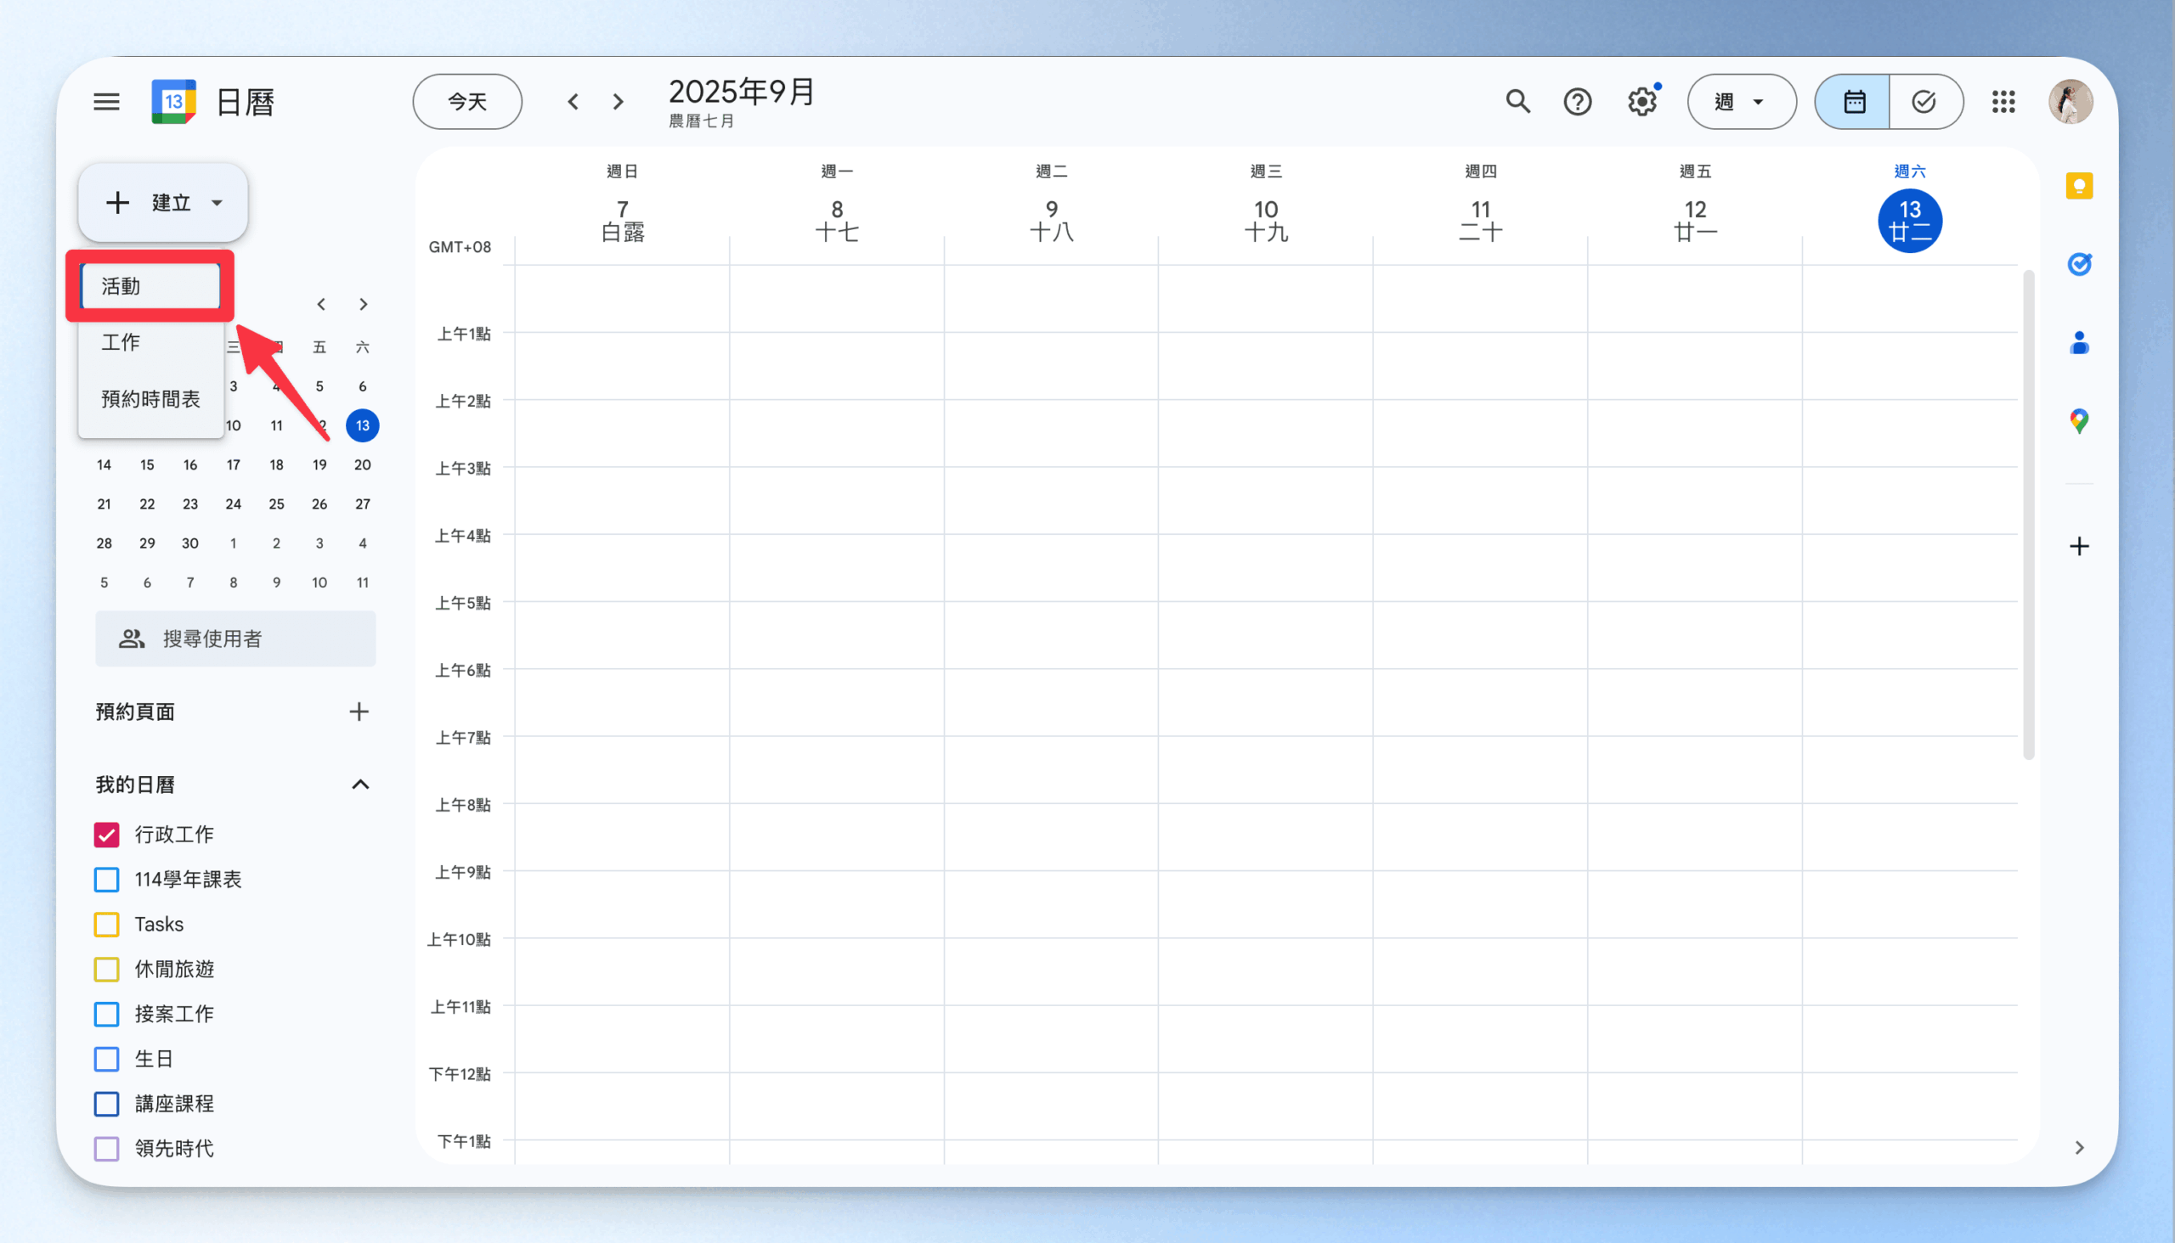Switch to Tasks view check icon
Screen dimensions: 2175x1243
[x=1924, y=102]
